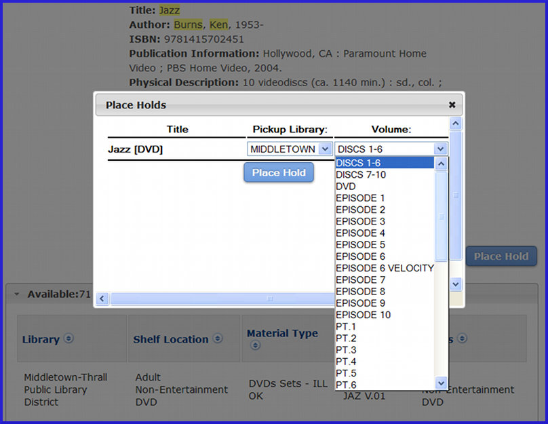Click the highlighted title Jazz
The image size is (548, 424).
pos(170,10)
